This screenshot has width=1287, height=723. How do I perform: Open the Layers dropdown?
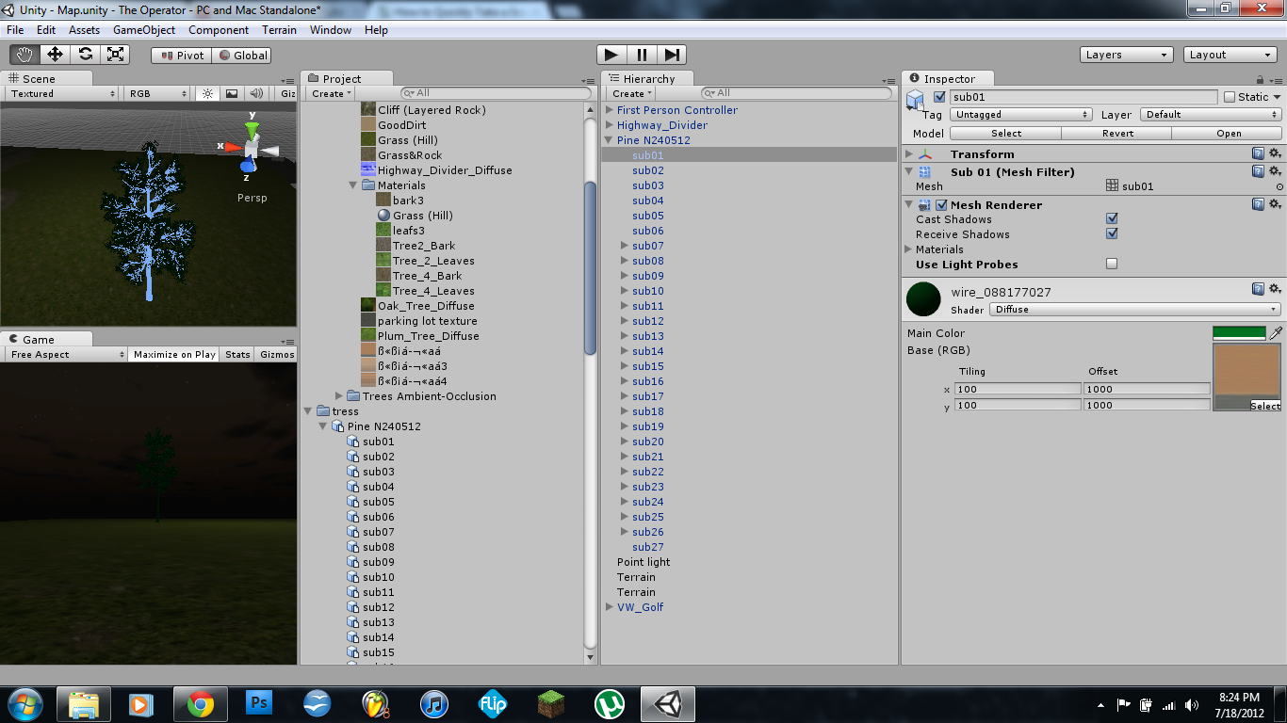click(x=1127, y=55)
